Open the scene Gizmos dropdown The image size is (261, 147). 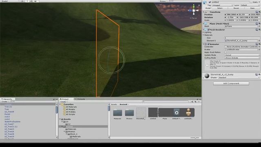point(163,1)
